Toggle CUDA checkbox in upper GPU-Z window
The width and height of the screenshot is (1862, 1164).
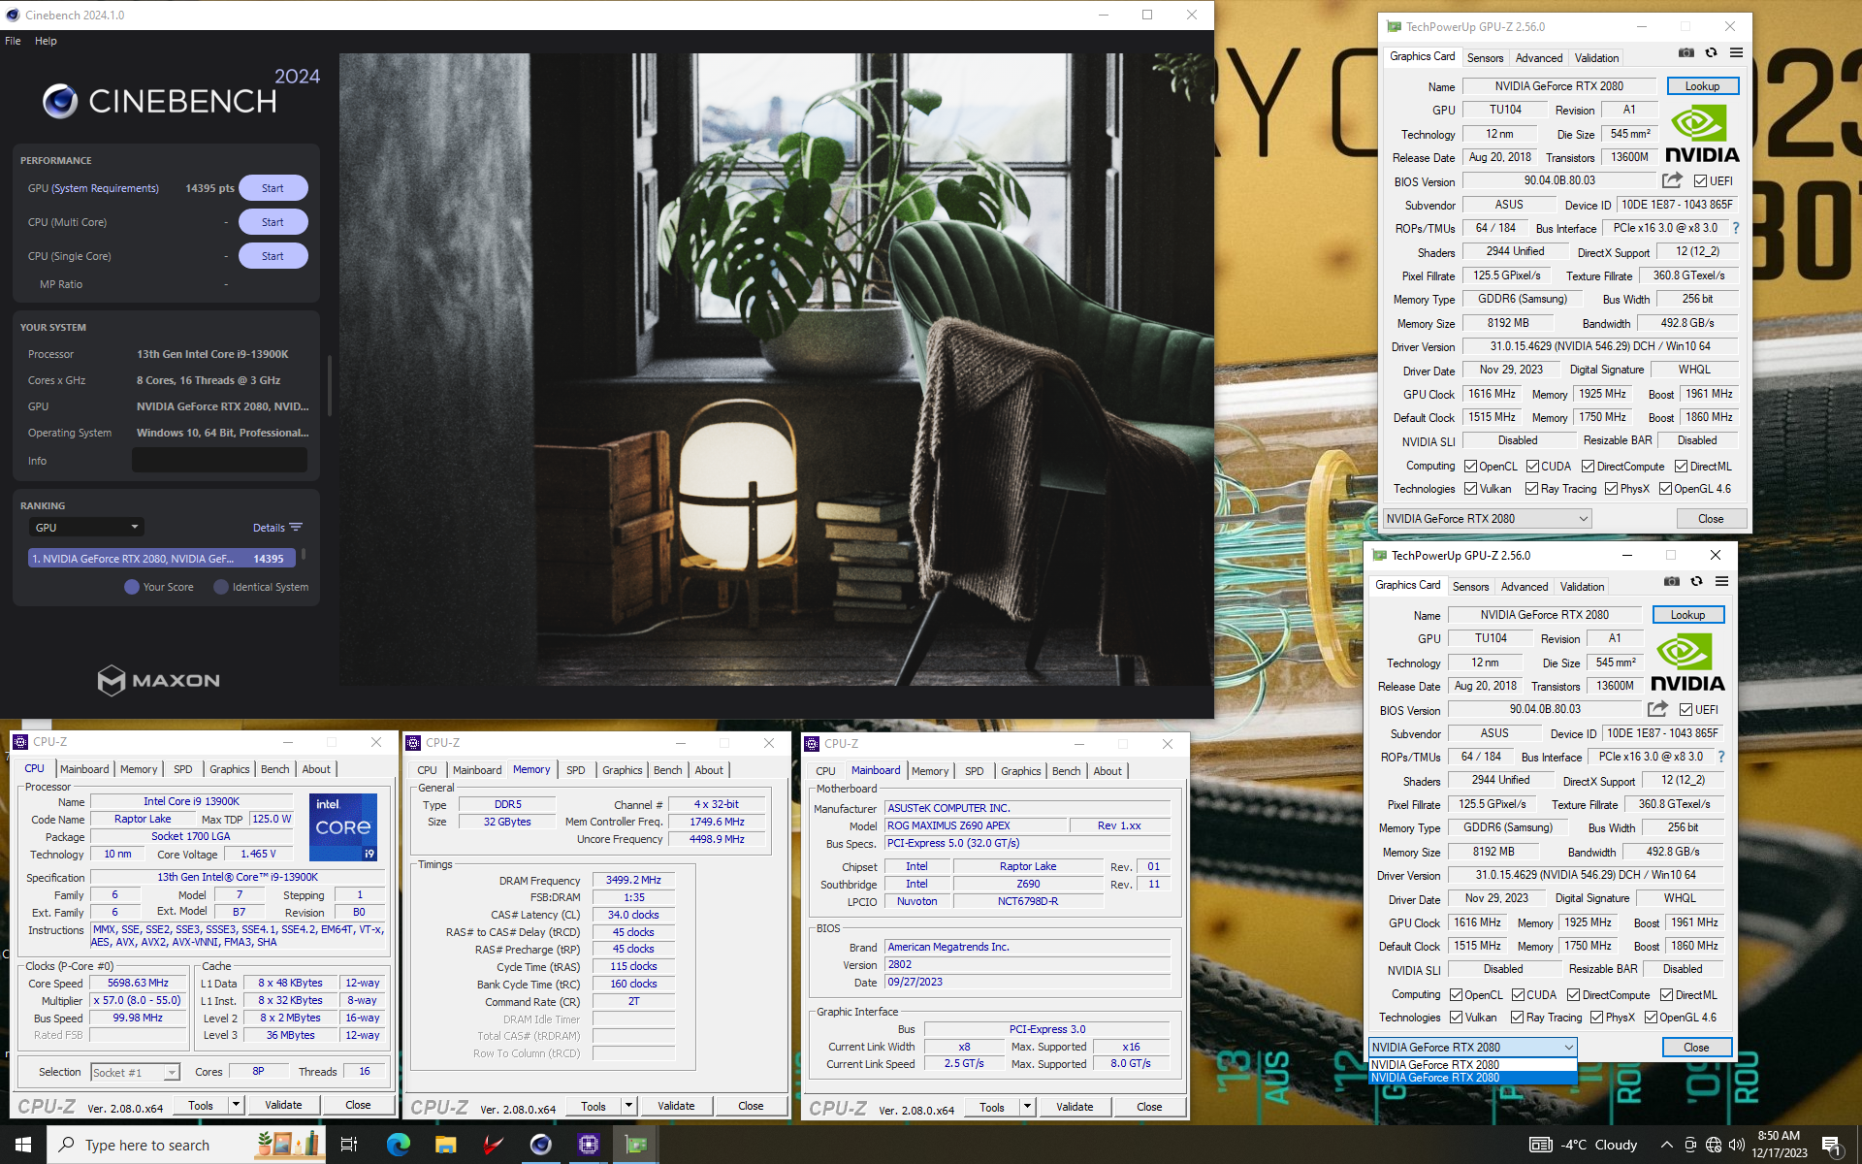[1532, 467]
